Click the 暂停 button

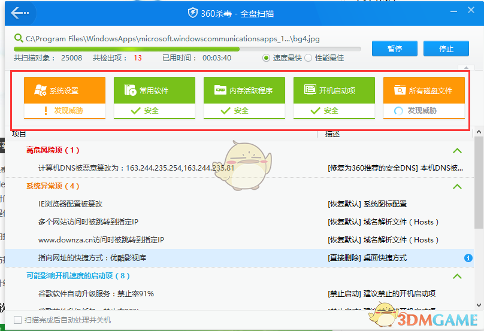point(395,48)
